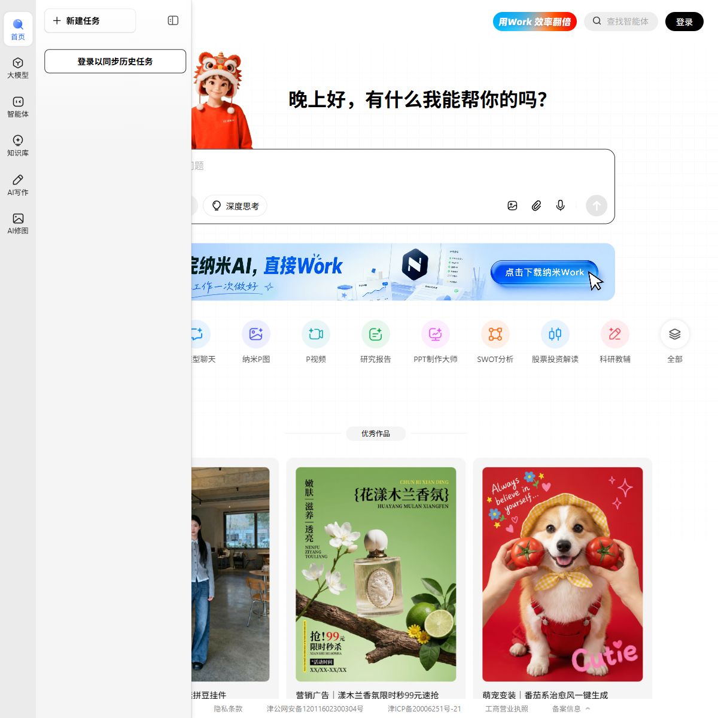This screenshot has width=718, height=718.
Task: Open the 智能体 sidebar item
Action: coord(18,107)
